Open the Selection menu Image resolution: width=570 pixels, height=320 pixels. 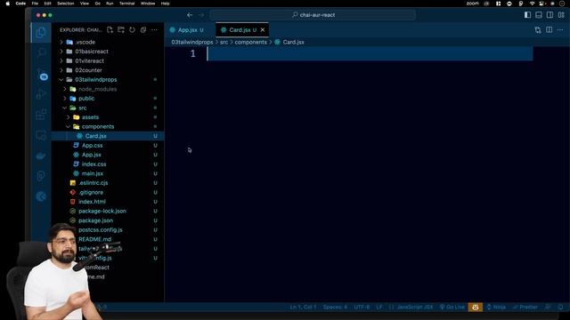[x=65, y=4]
